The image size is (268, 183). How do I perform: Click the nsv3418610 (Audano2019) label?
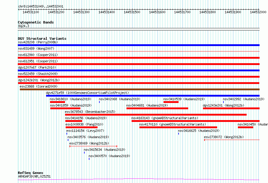[70, 99]
